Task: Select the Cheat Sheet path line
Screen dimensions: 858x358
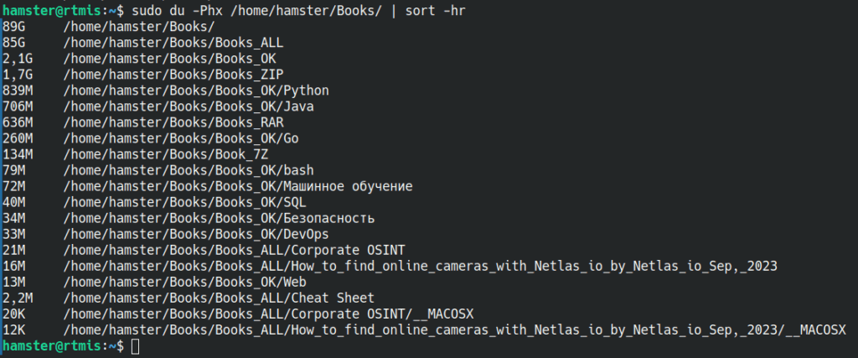Action: coord(219,298)
